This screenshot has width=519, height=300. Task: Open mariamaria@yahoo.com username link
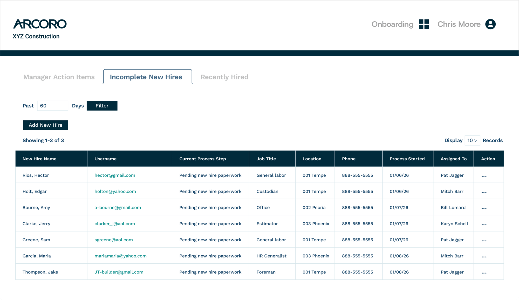[120, 256]
